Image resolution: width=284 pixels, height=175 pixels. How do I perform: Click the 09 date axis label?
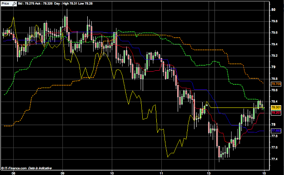point(63,173)
